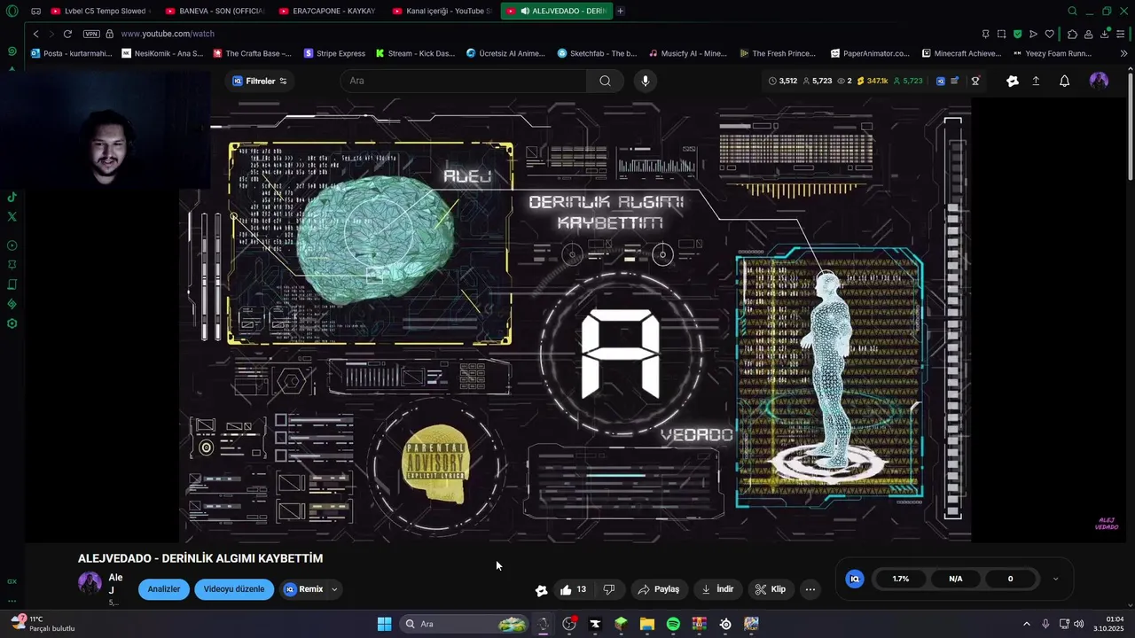The height and width of the screenshot is (638, 1135).
Task: Open File Explorer from the taskbar
Action: (647, 624)
